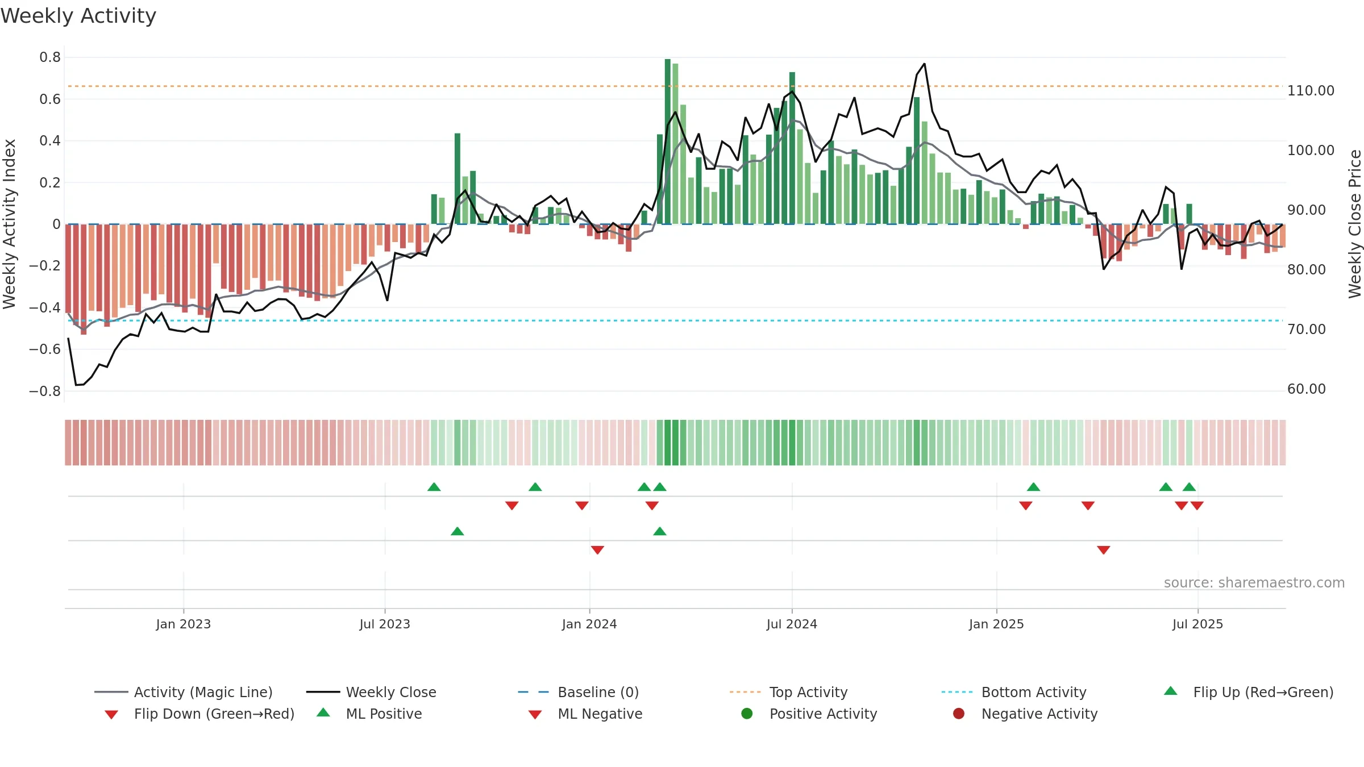This screenshot has height=767, width=1364.
Task: Click the 90.00 price axis label
Action: click(1307, 210)
